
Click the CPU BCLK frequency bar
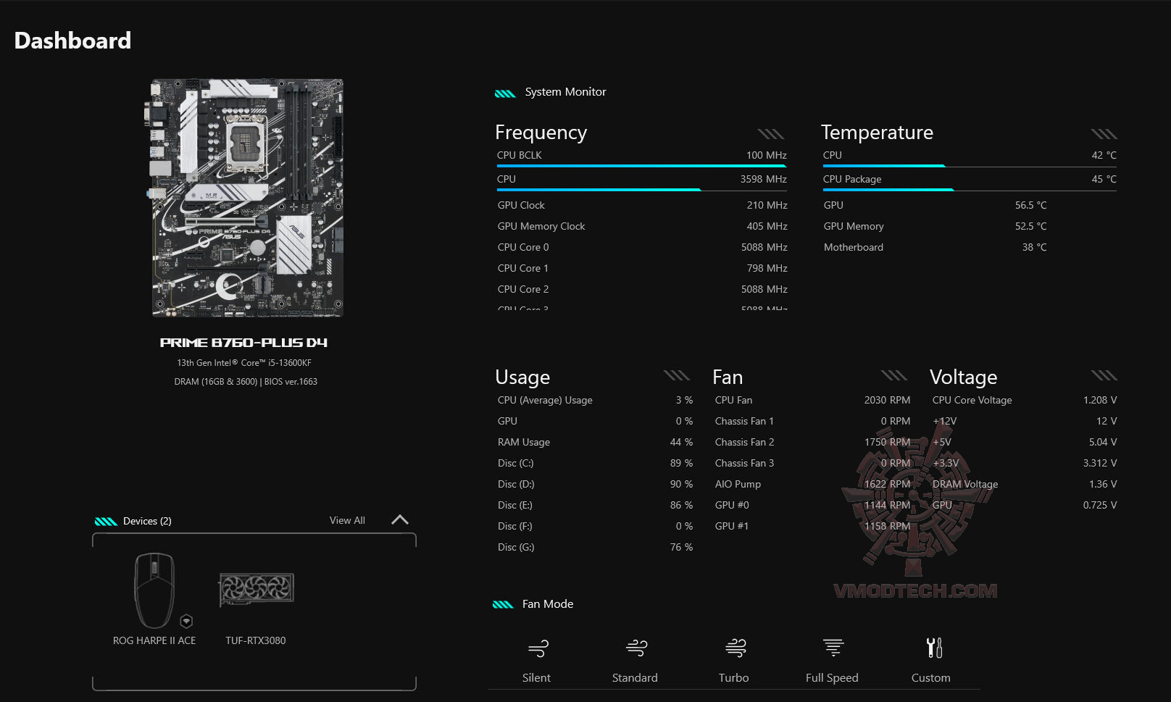coord(641,166)
